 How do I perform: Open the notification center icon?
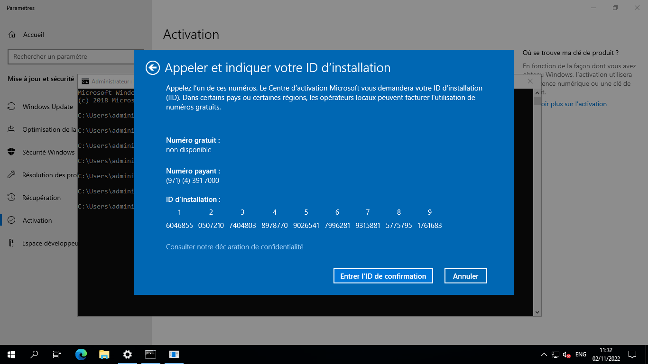pyautogui.click(x=632, y=355)
